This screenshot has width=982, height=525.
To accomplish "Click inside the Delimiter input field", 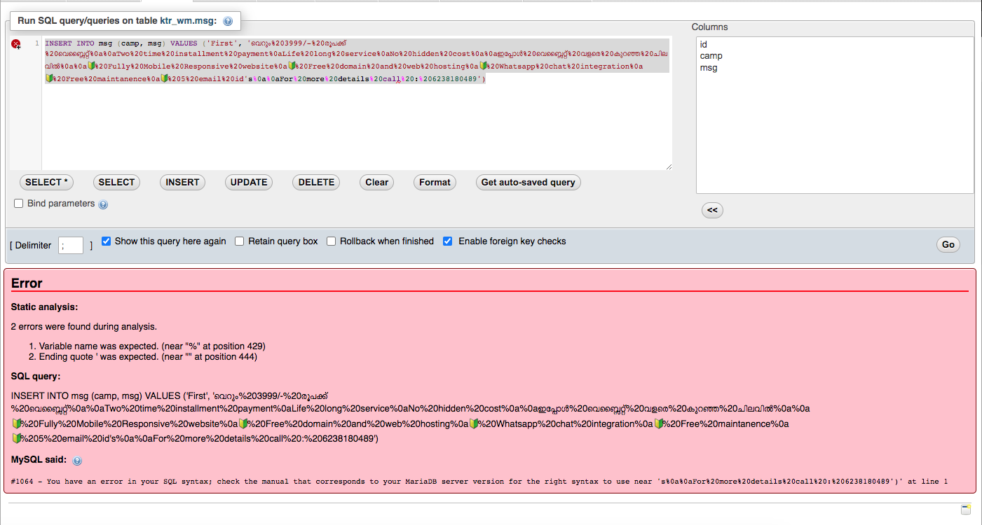I will pos(70,245).
